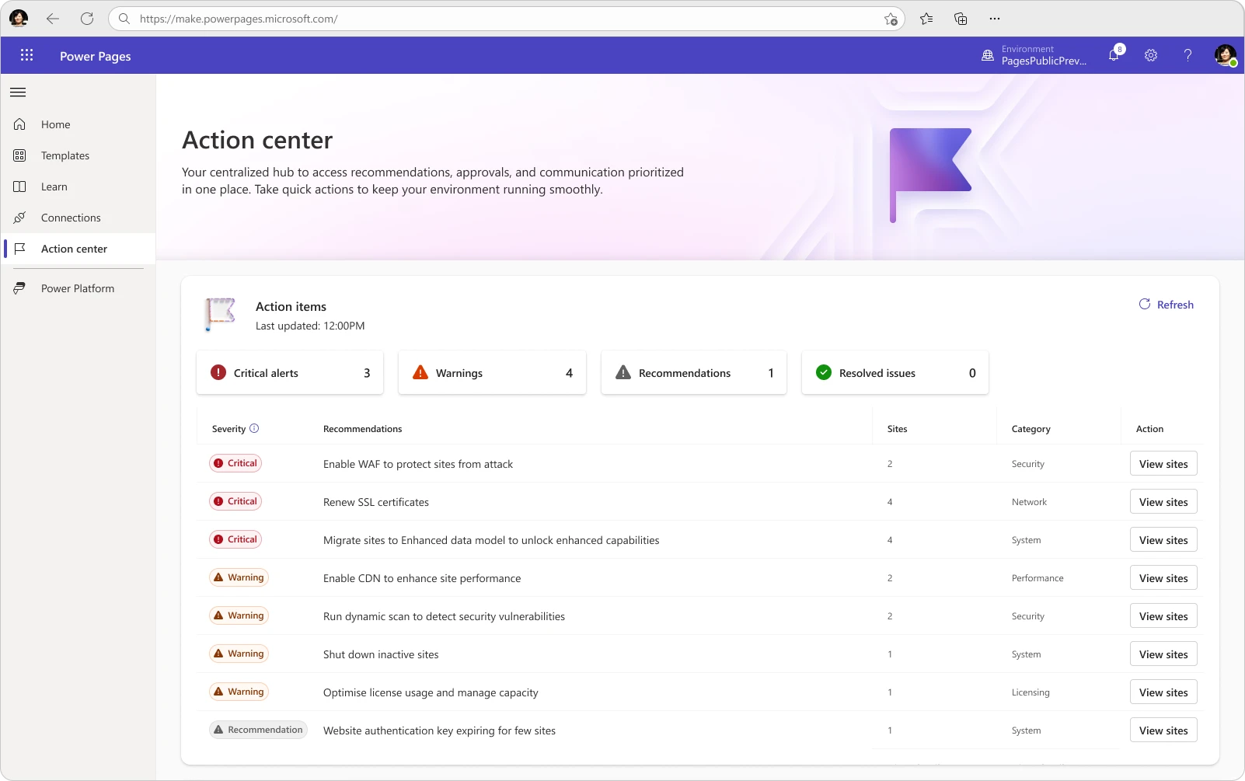This screenshot has height=781, width=1245.
Task: Click View sites for Renew SSL certificates
Action: pos(1163,501)
